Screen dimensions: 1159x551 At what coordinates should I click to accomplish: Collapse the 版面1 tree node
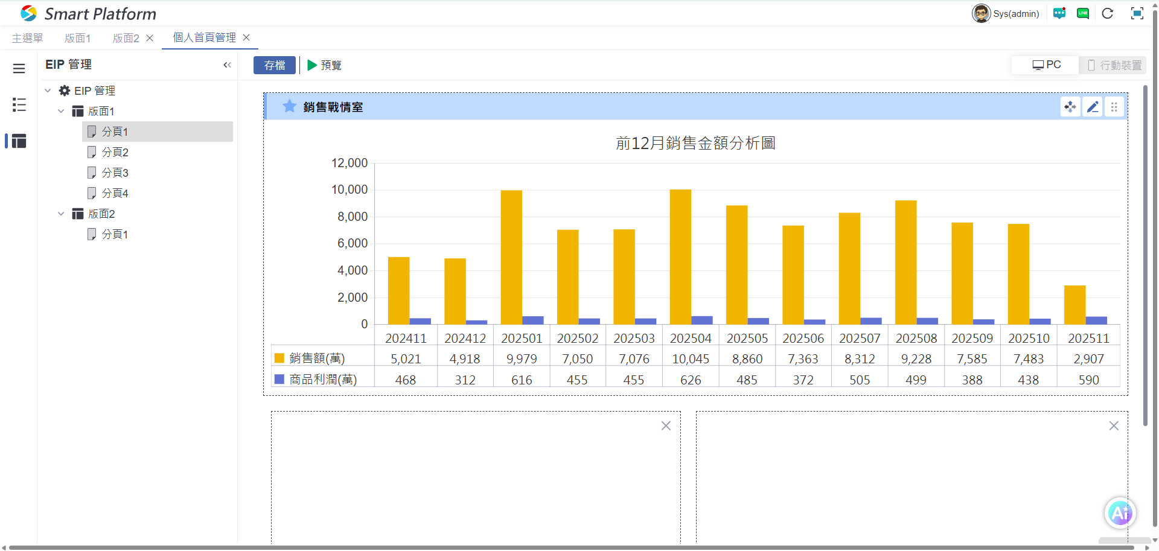click(x=61, y=111)
